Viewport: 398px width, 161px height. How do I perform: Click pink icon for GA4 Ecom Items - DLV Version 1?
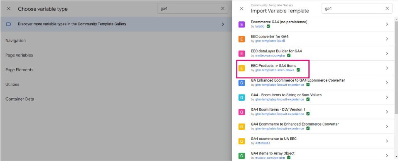click(x=242, y=111)
